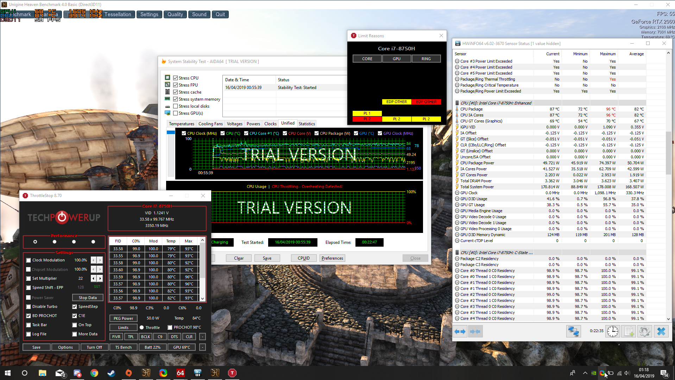
Task: Open Steam from the taskbar
Action: point(111,373)
